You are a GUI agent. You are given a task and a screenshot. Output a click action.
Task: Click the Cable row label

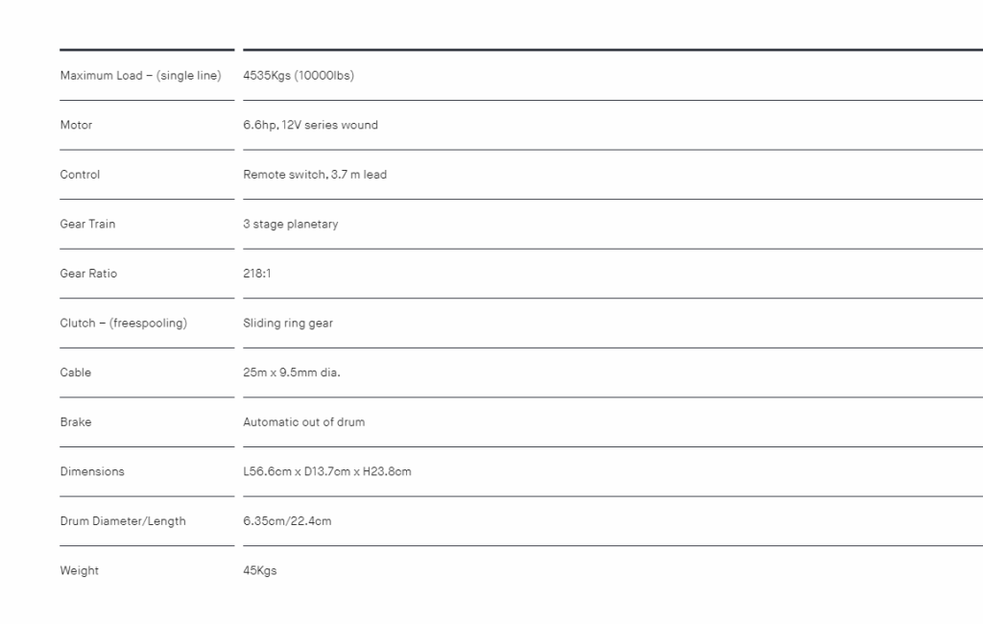pyautogui.click(x=75, y=372)
